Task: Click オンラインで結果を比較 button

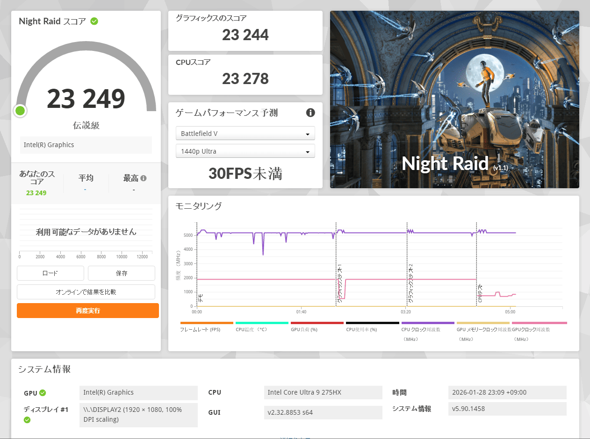Action: pos(86,292)
